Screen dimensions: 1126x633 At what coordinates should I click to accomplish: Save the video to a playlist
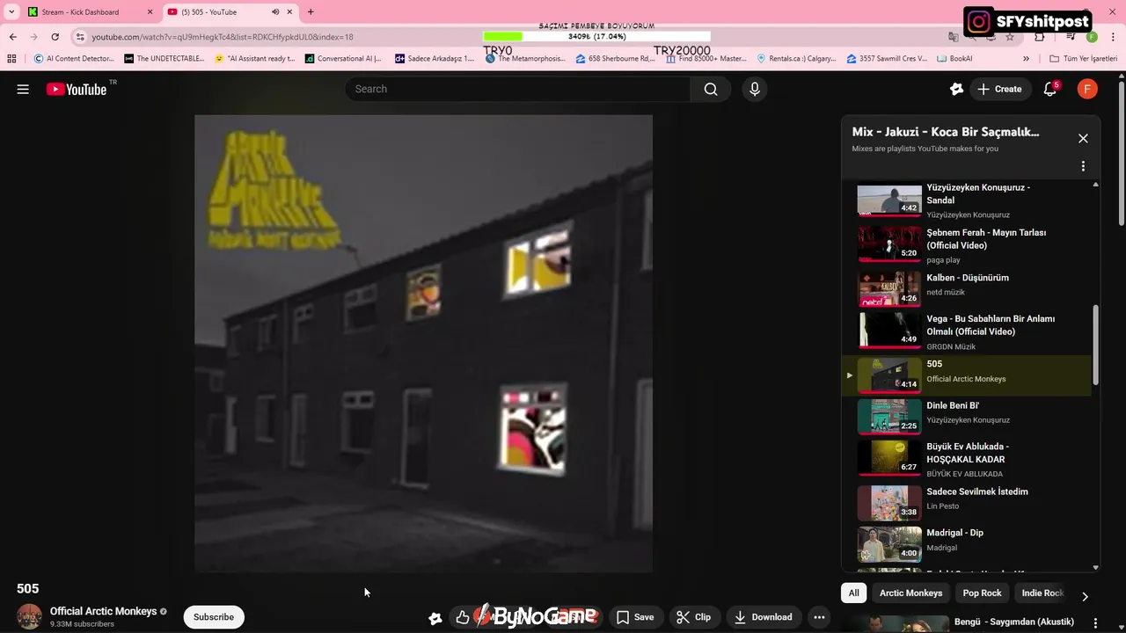(634, 617)
